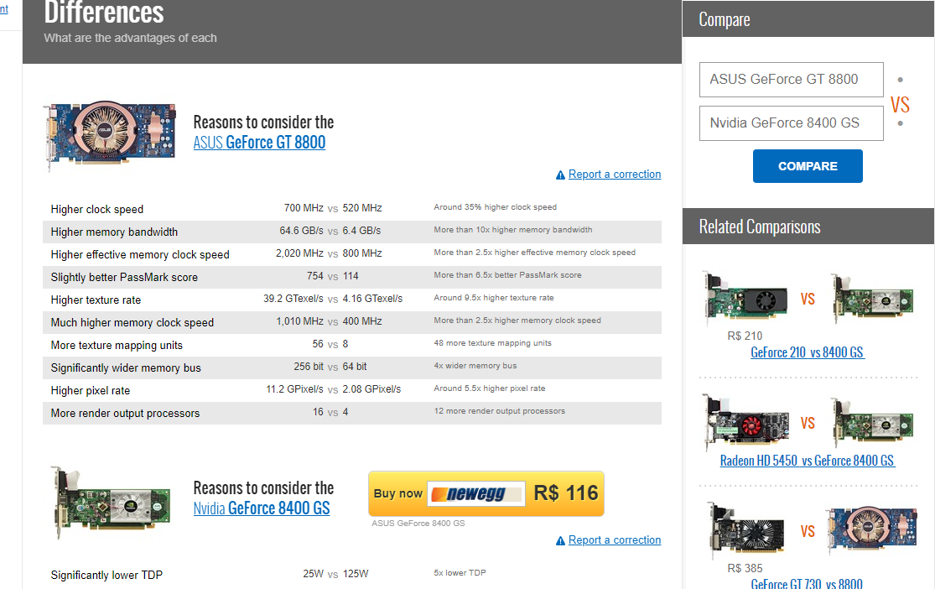935x589 pixels.
Task: Select the Higher effective memory clock speed label
Action: click(140, 255)
